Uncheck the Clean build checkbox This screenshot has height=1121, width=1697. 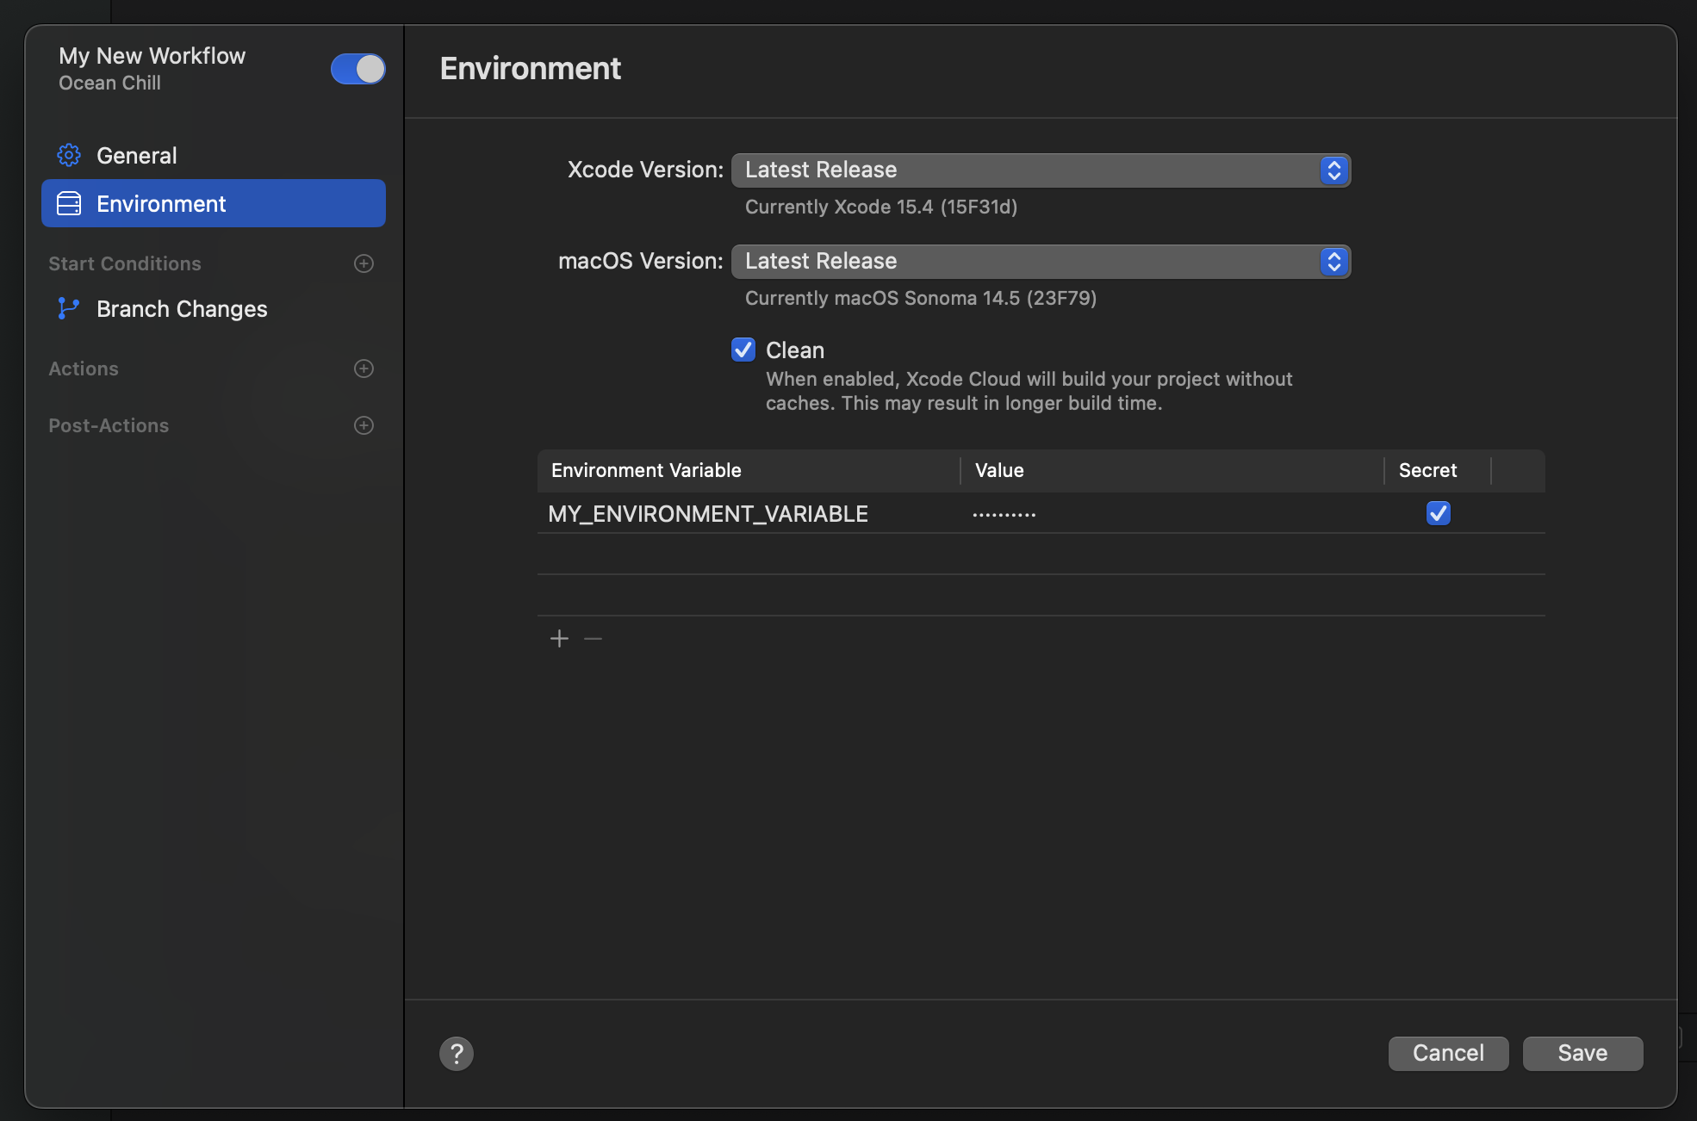[x=743, y=350]
